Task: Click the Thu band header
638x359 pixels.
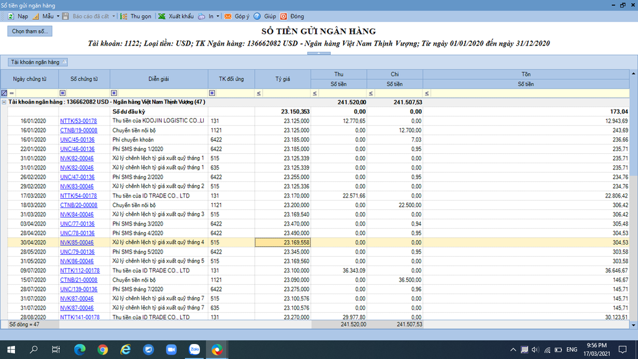Action: click(x=339, y=74)
